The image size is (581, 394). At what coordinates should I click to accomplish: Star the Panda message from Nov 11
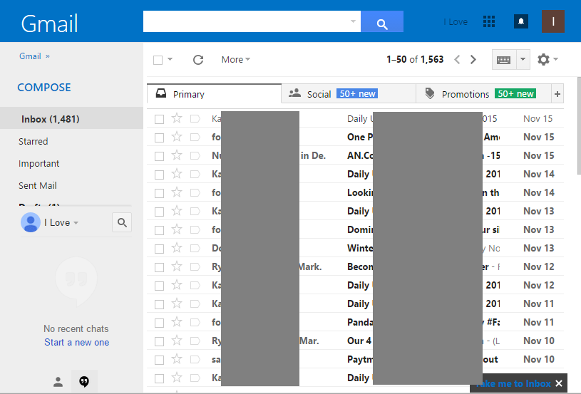[x=177, y=322]
